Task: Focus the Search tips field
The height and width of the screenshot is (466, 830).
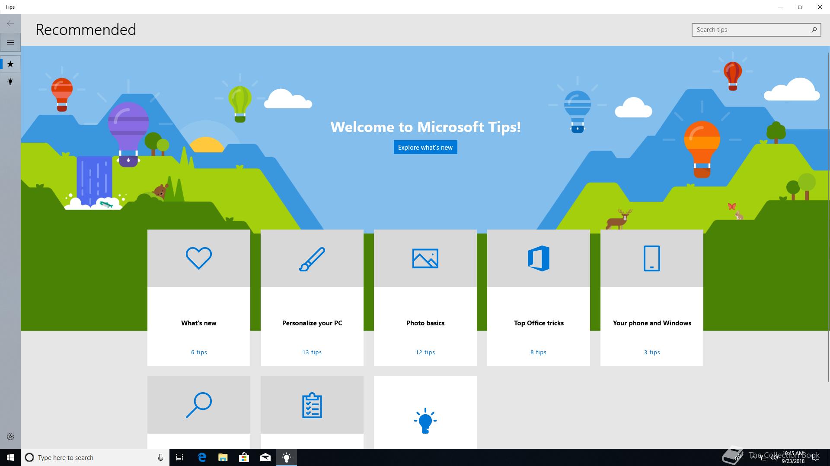Action: click(x=750, y=30)
